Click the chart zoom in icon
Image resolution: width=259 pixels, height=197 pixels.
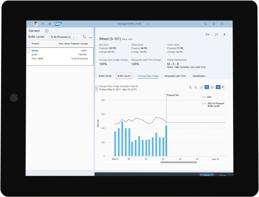(190, 87)
